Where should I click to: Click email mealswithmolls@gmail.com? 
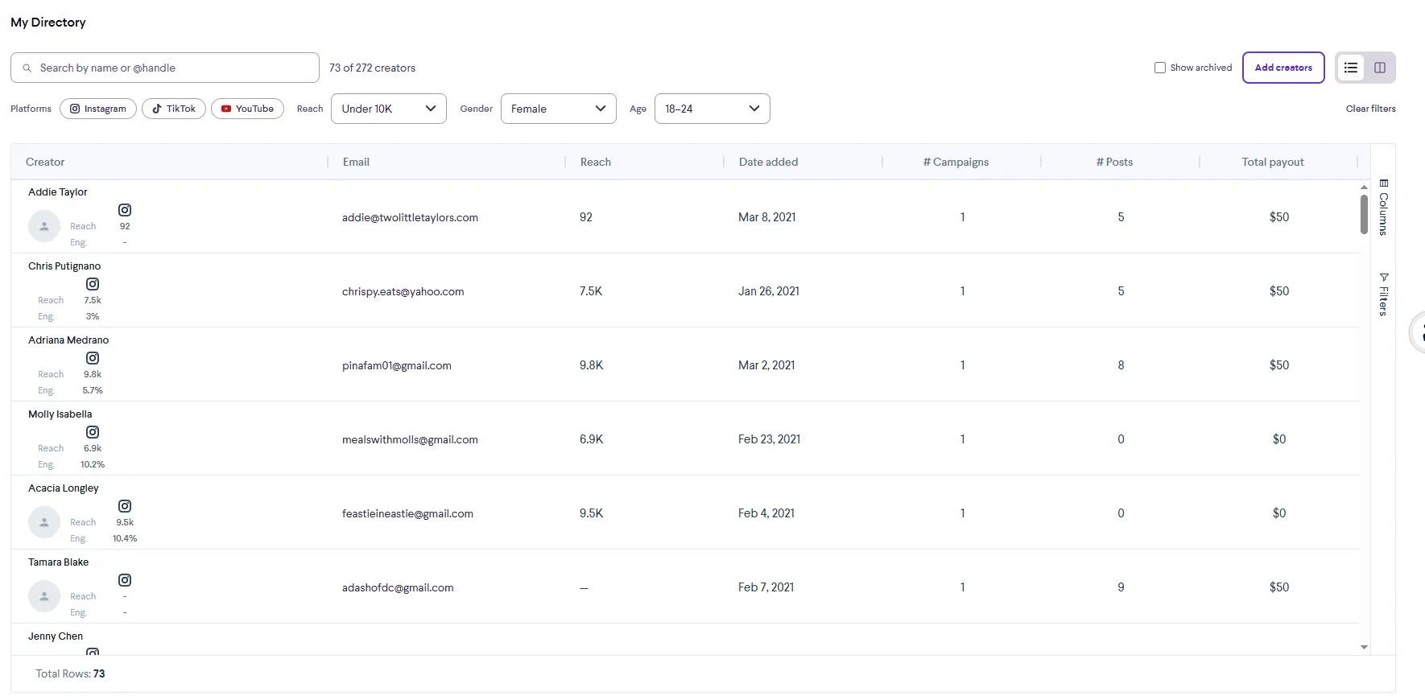pyautogui.click(x=410, y=439)
